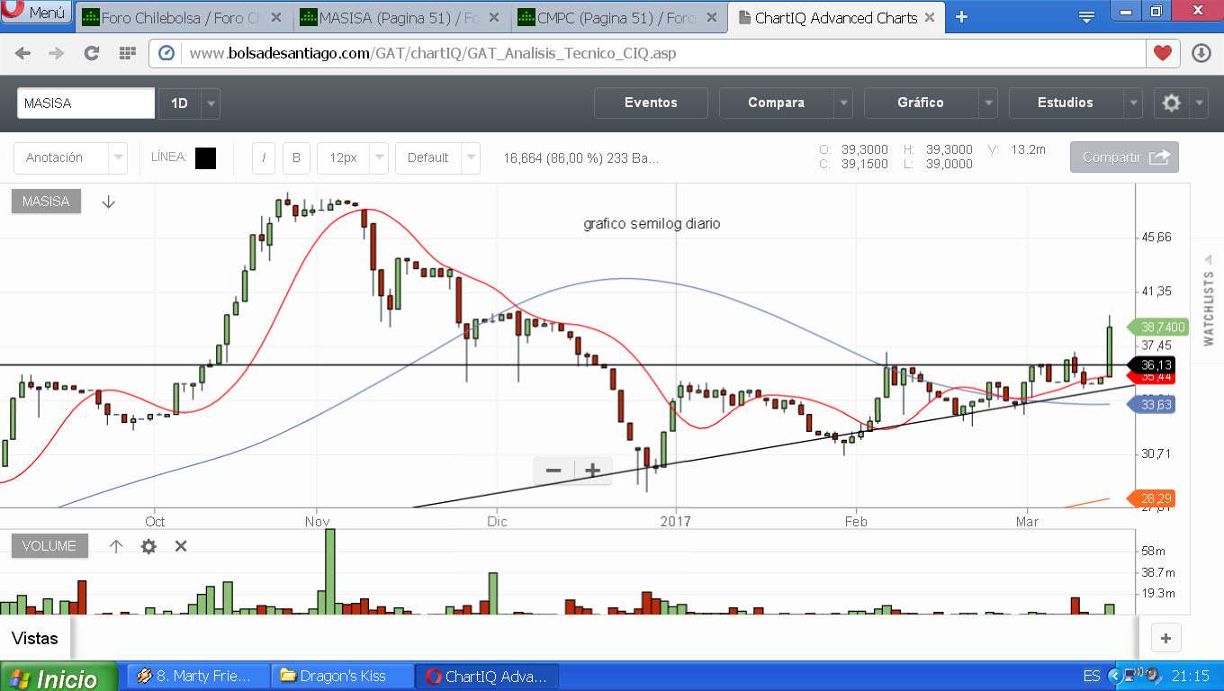1224x691 pixels.
Task: Open the Dragon's Kiss folder taskbar item
Action: (342, 676)
